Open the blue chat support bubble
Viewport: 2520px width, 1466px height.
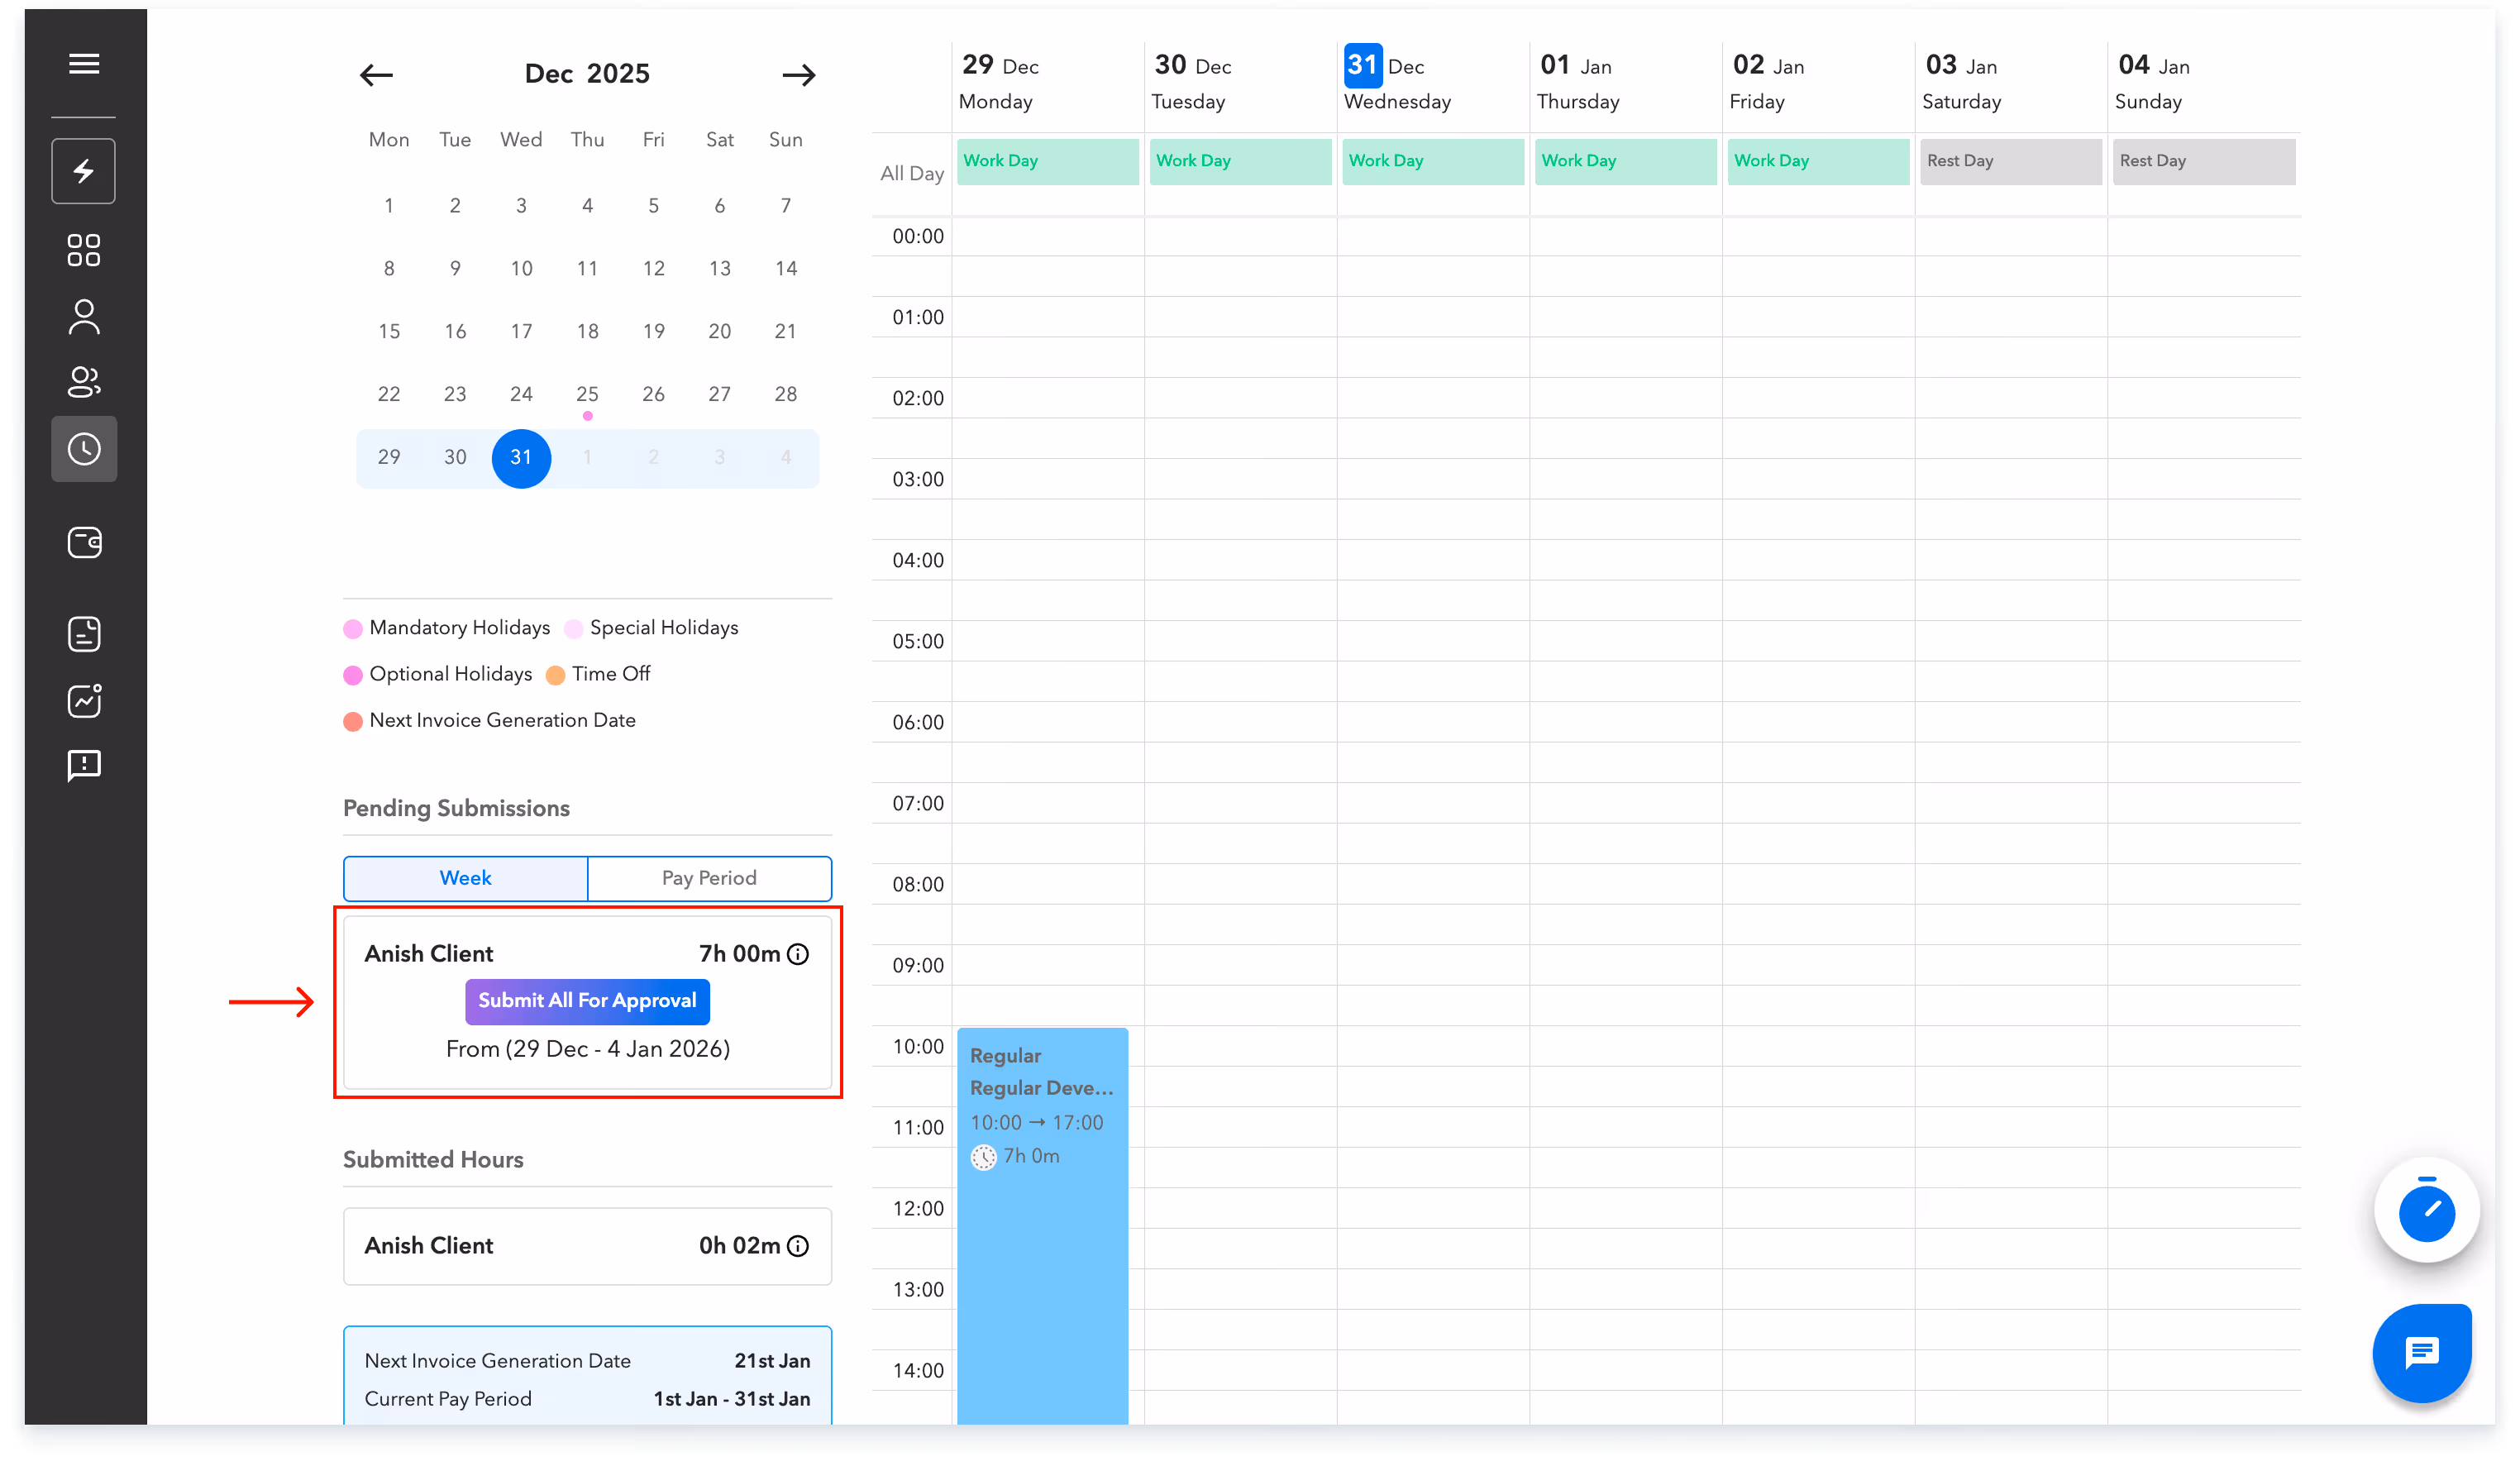pos(2422,1353)
